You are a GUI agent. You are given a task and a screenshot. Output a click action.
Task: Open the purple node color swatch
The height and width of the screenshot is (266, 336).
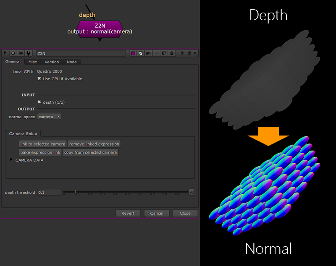click(133, 53)
